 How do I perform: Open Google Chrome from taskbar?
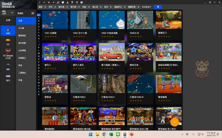tap(104, 134)
